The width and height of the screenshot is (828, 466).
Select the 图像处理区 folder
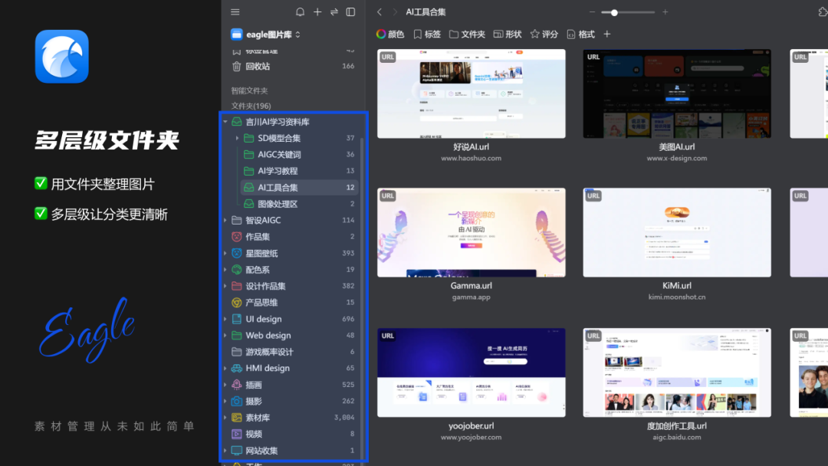pyautogui.click(x=299, y=204)
